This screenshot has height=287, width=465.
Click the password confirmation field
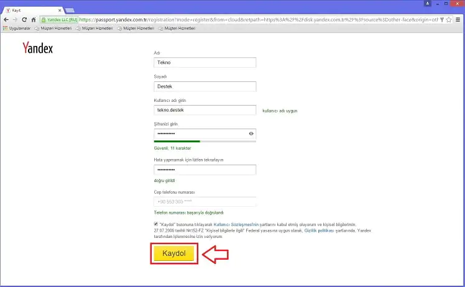[x=205, y=170]
